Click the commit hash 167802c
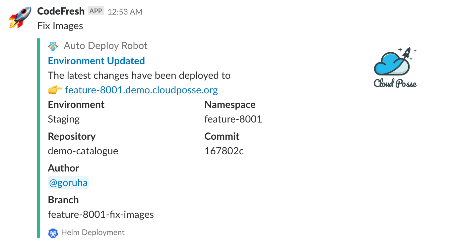The width and height of the screenshot is (455, 247). click(x=224, y=151)
